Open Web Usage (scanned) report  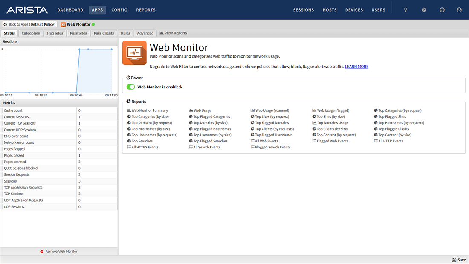coord(270,110)
